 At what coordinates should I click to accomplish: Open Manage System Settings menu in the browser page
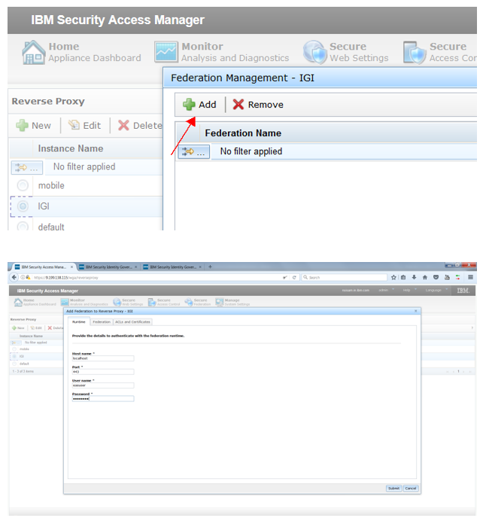[232, 302]
